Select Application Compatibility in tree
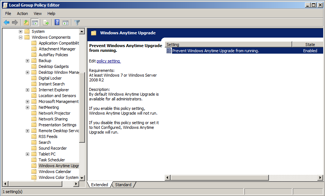 [x=59, y=43]
